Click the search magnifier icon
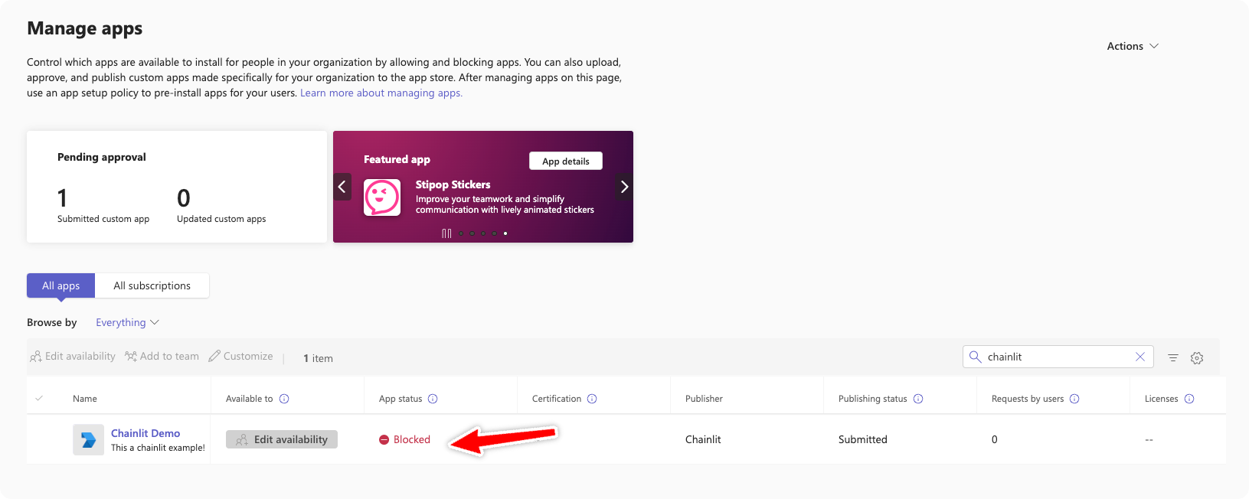Screen dimensions: 1249x499 (x=975, y=357)
